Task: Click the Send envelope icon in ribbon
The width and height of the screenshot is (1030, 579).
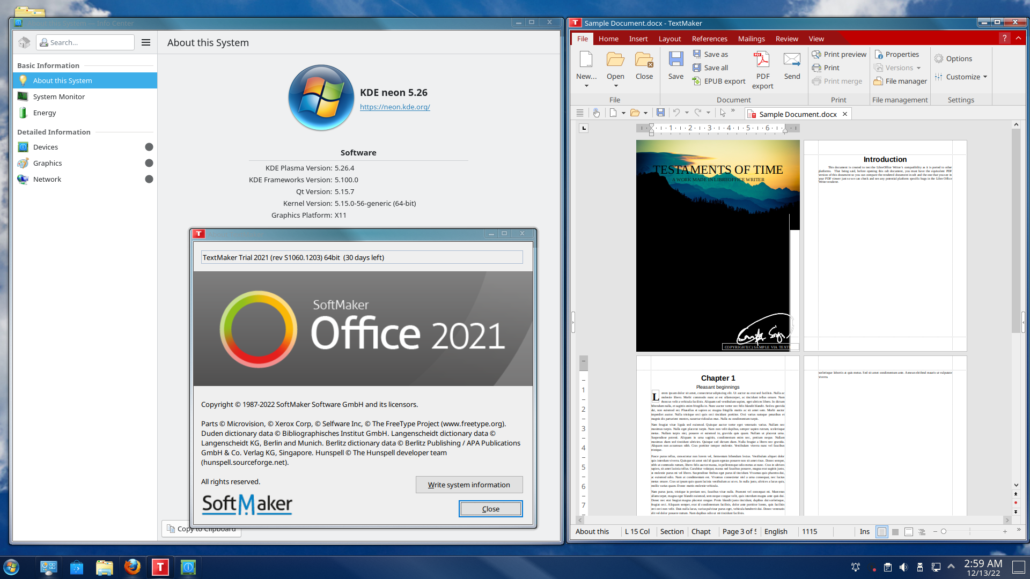Action: (792, 60)
